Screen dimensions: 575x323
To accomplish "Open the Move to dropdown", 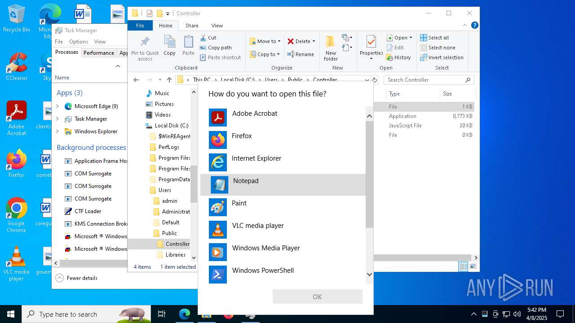I will (x=265, y=41).
